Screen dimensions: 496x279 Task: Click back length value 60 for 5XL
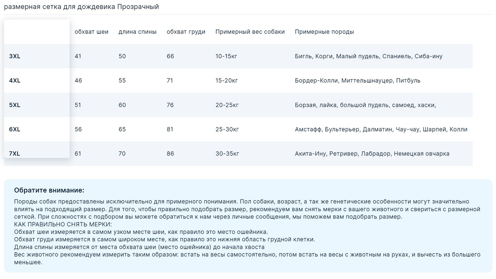tap(122, 105)
